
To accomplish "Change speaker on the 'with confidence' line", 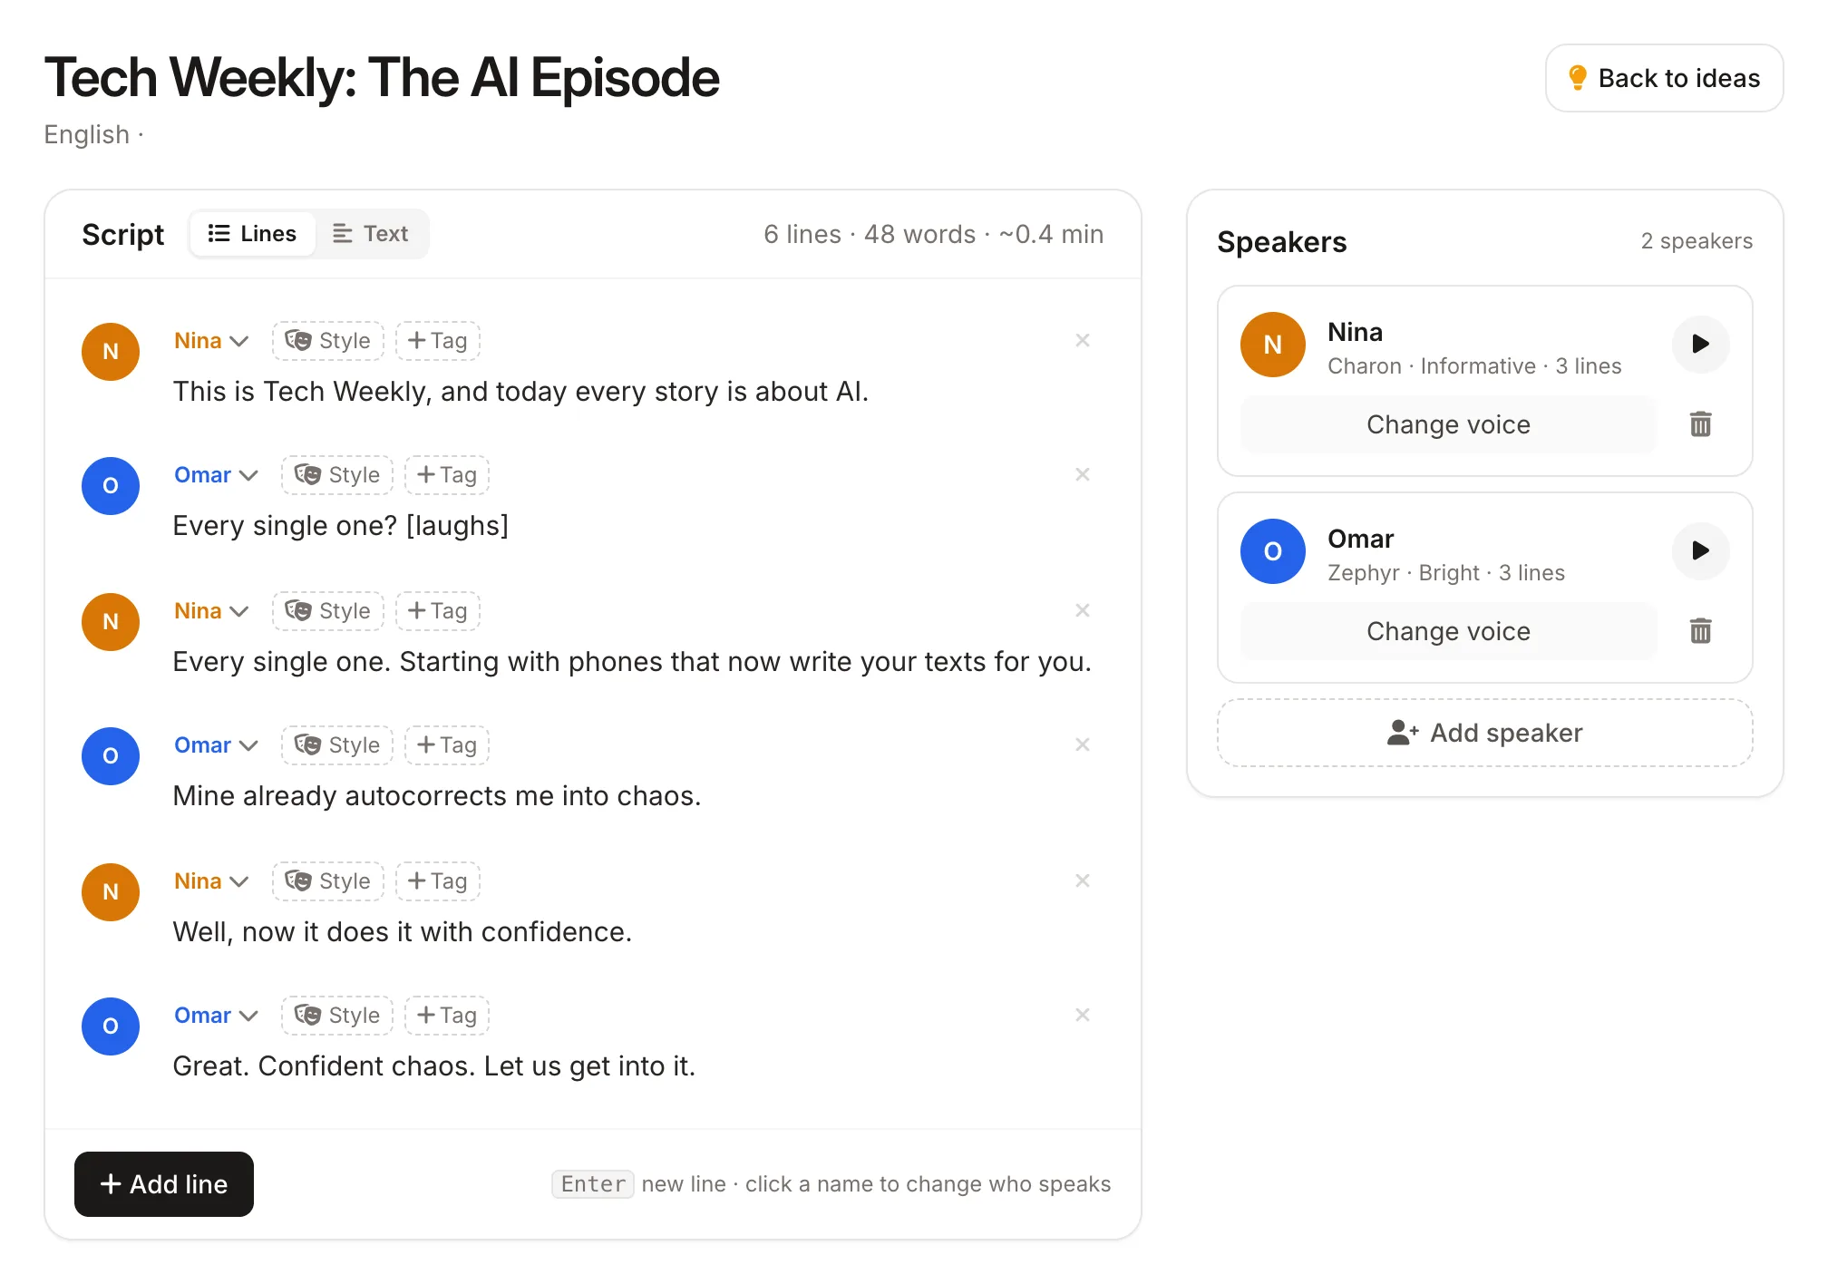I will 211,881.
